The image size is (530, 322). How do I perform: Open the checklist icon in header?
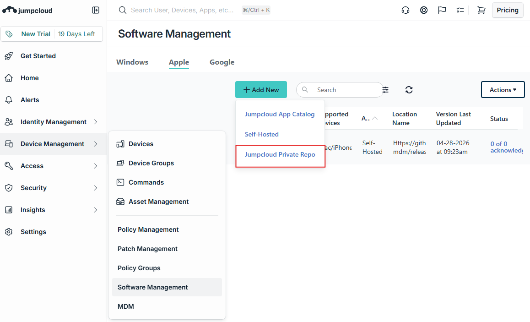pyautogui.click(x=460, y=10)
